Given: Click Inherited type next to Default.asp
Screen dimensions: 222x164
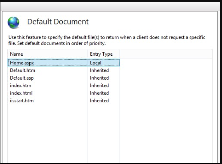Looking at the screenshot, I should pos(99,78).
